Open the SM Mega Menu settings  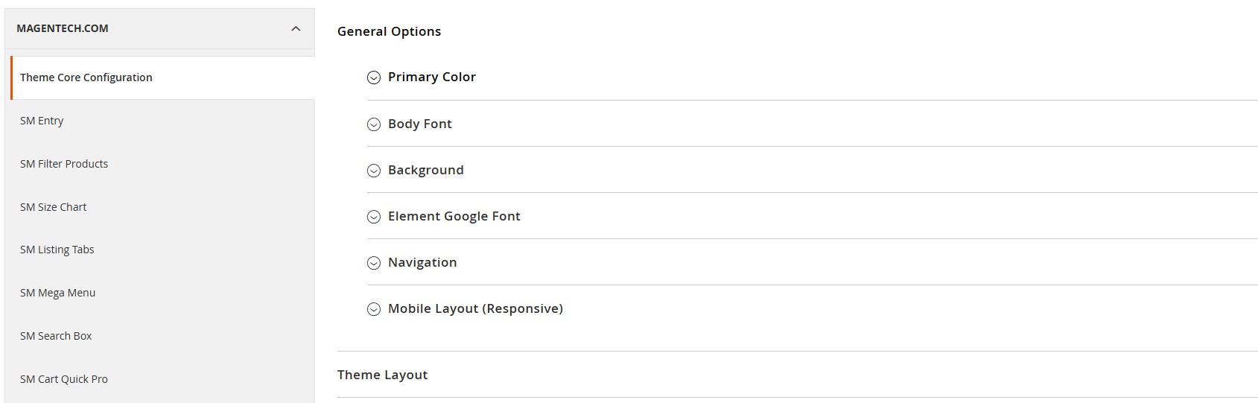click(57, 293)
